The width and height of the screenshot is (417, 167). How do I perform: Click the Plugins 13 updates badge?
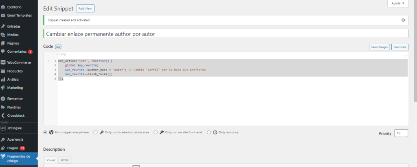22,148
